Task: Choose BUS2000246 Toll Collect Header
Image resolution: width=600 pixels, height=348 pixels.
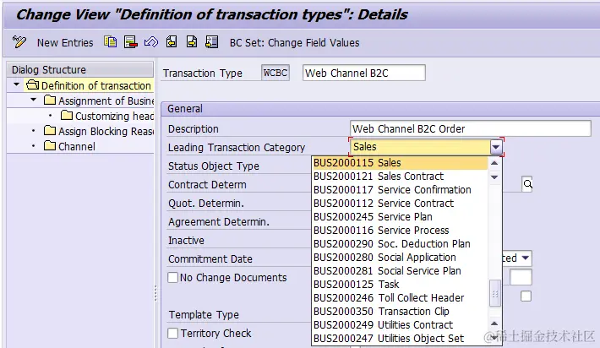Action: click(x=400, y=298)
